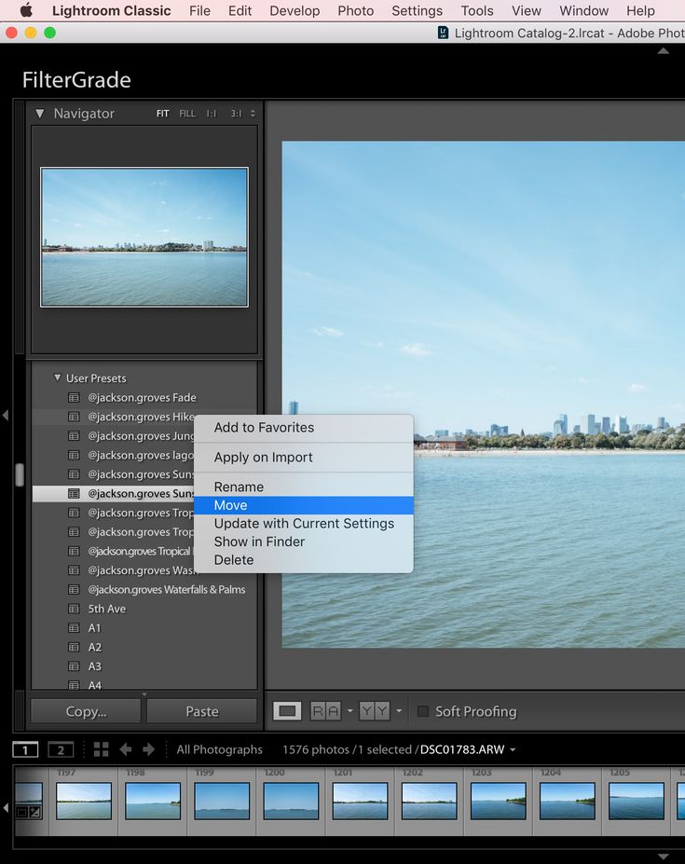Choose Update with Current Settings

[x=304, y=524]
